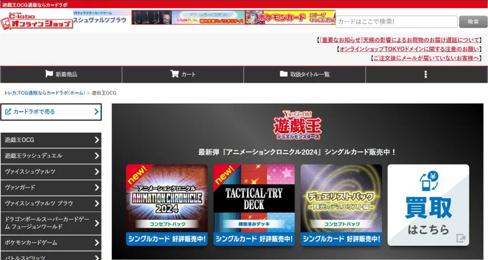This screenshot has width=488, height=260.
Task: Click the flag icon beside 新着商品
Action: click(49, 74)
